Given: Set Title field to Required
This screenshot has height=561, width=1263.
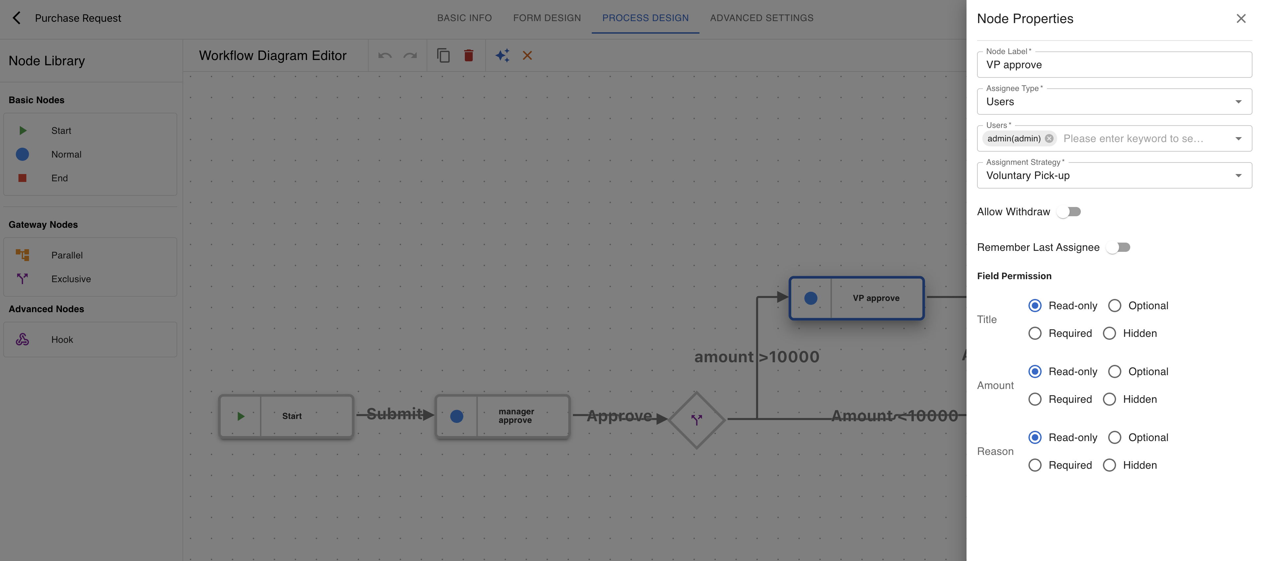Looking at the screenshot, I should (1034, 334).
